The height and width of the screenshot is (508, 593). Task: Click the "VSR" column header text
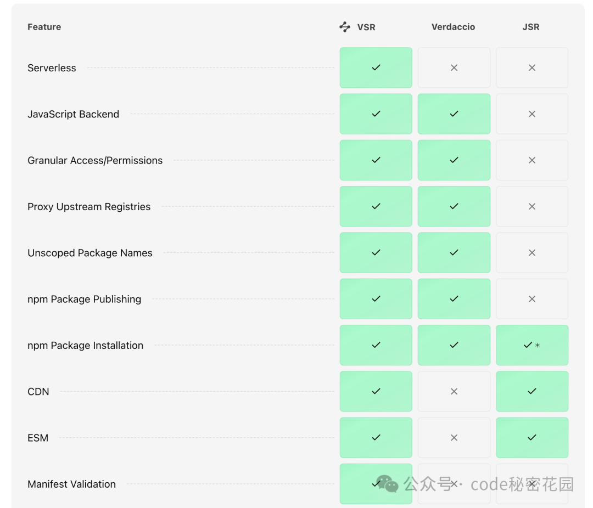click(x=366, y=27)
